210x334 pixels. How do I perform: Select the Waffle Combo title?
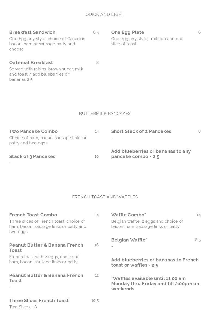coord(128,215)
